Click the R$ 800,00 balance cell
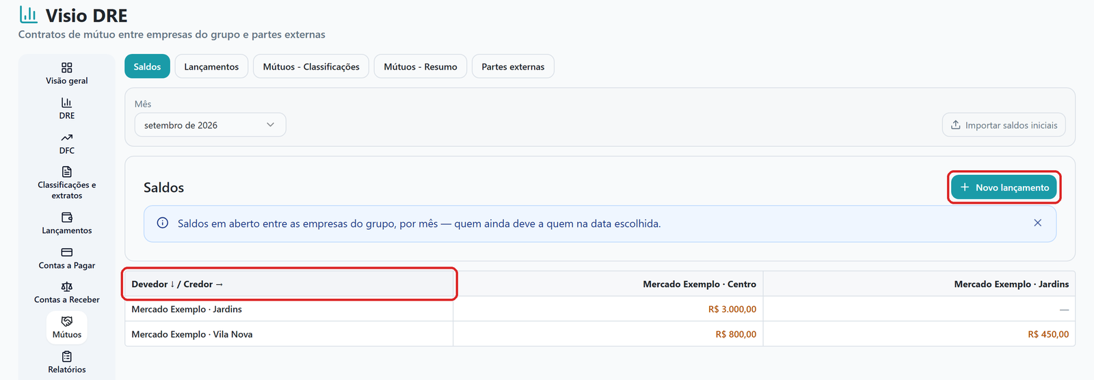Viewport: 1094px width, 380px height. (x=608, y=334)
